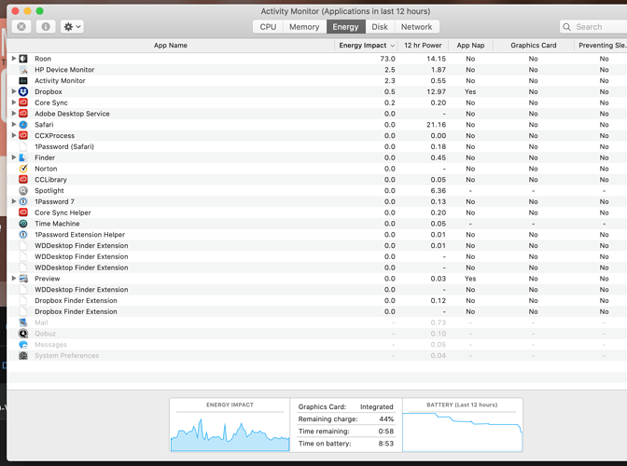Click the Core Sync app icon

(23, 103)
